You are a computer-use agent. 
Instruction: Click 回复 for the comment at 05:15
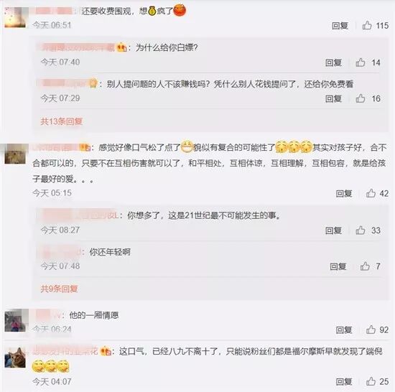[344, 193]
